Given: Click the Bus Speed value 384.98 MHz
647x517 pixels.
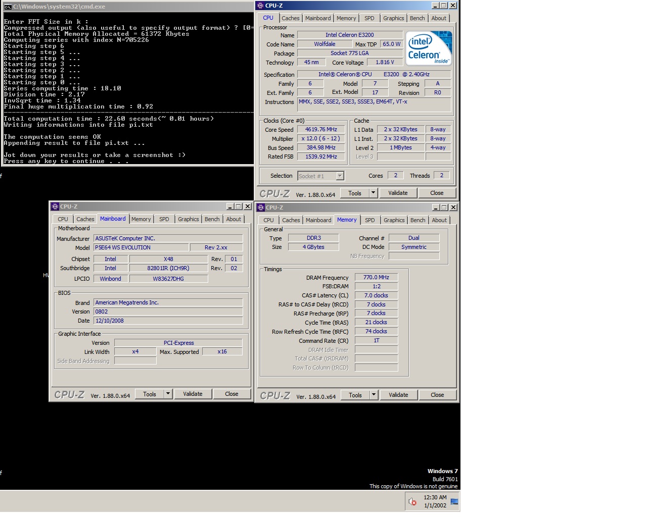Looking at the screenshot, I should [x=321, y=147].
